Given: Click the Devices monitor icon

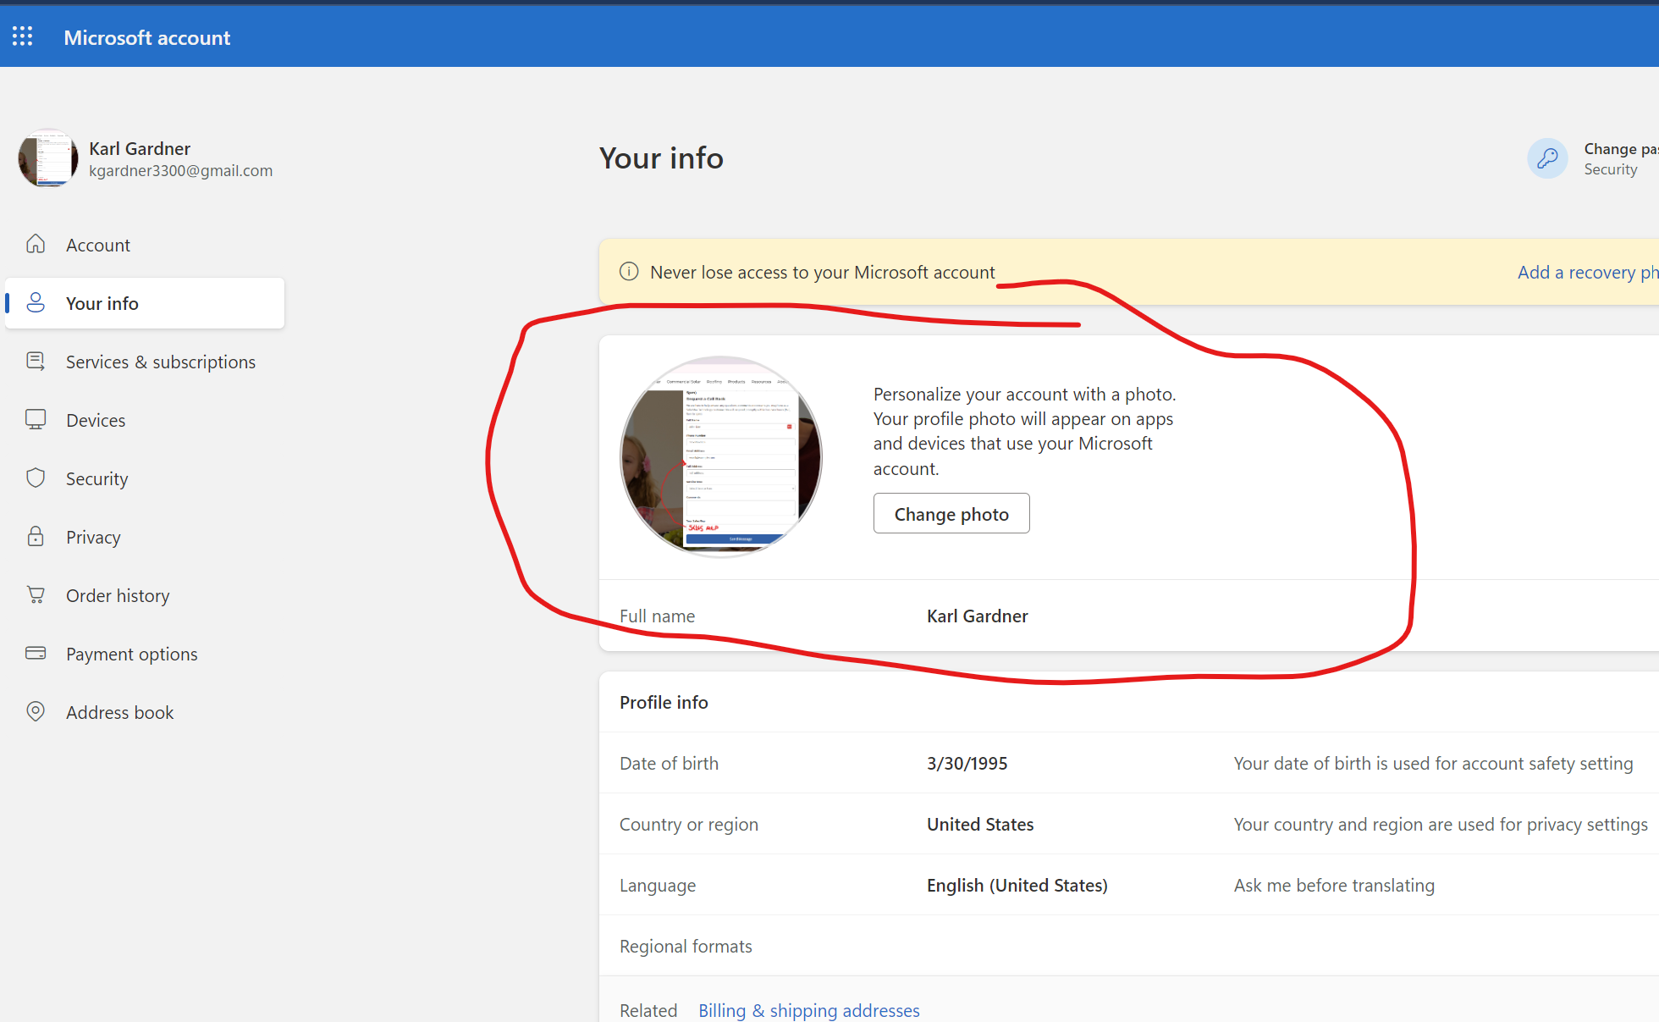Looking at the screenshot, I should tap(36, 419).
